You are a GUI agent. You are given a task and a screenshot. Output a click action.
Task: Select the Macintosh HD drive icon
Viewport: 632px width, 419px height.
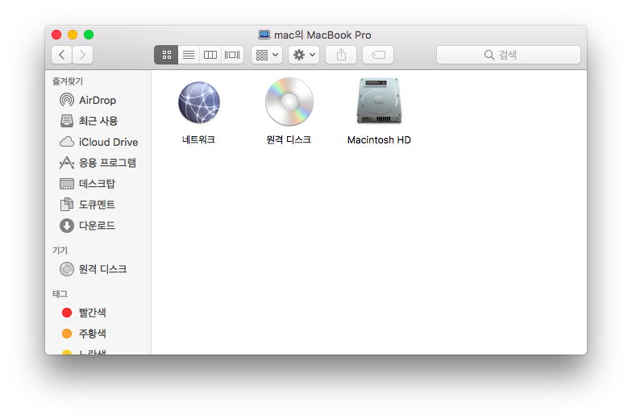pos(379,102)
